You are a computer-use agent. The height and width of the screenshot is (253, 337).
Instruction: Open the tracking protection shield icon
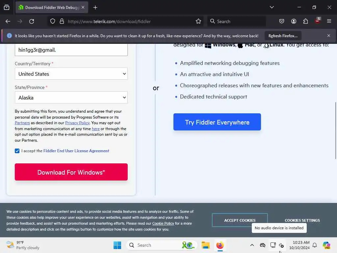pos(53,21)
